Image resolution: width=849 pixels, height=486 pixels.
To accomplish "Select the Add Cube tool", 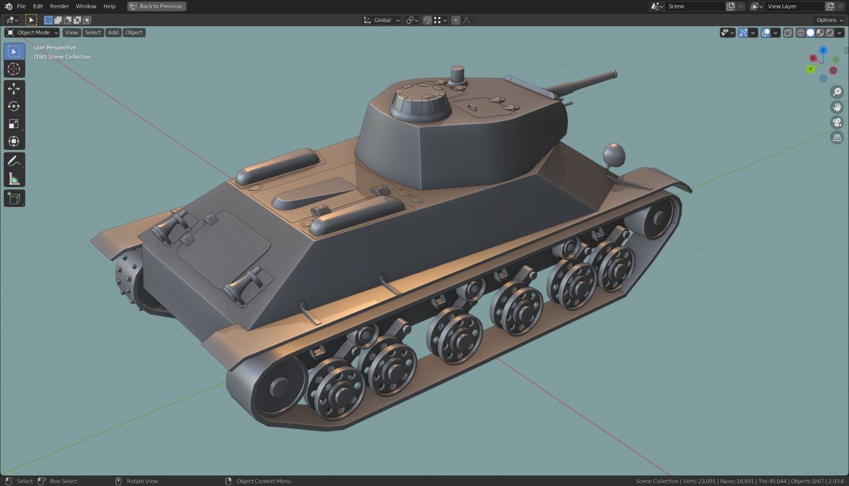I will pos(14,199).
